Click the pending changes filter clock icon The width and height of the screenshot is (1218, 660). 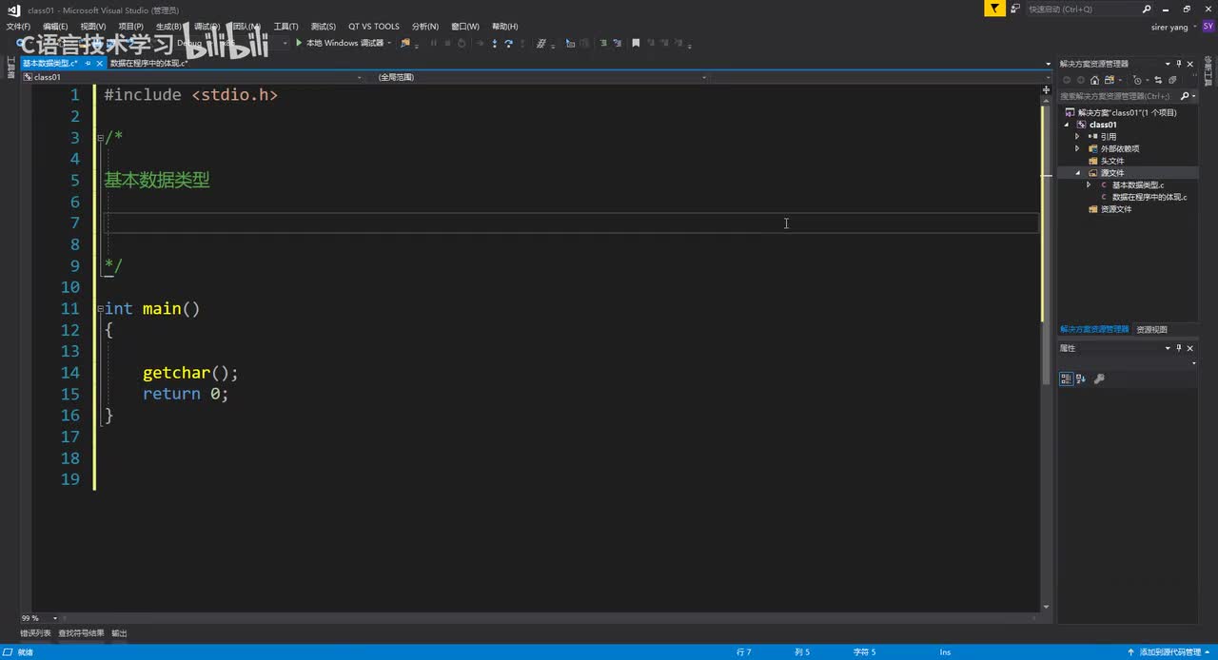(1137, 80)
